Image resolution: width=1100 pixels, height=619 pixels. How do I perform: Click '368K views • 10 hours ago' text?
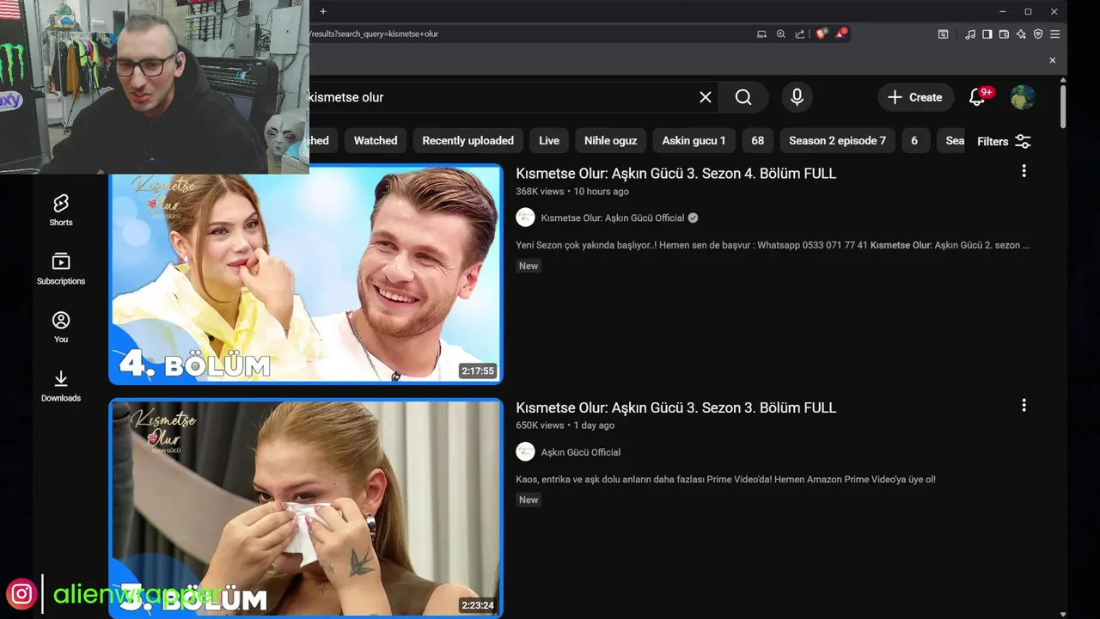tap(572, 191)
